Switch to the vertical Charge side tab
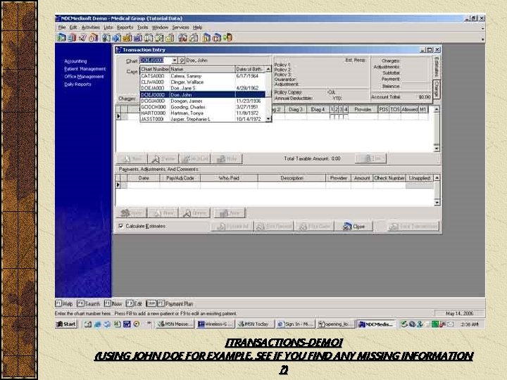 click(x=437, y=89)
